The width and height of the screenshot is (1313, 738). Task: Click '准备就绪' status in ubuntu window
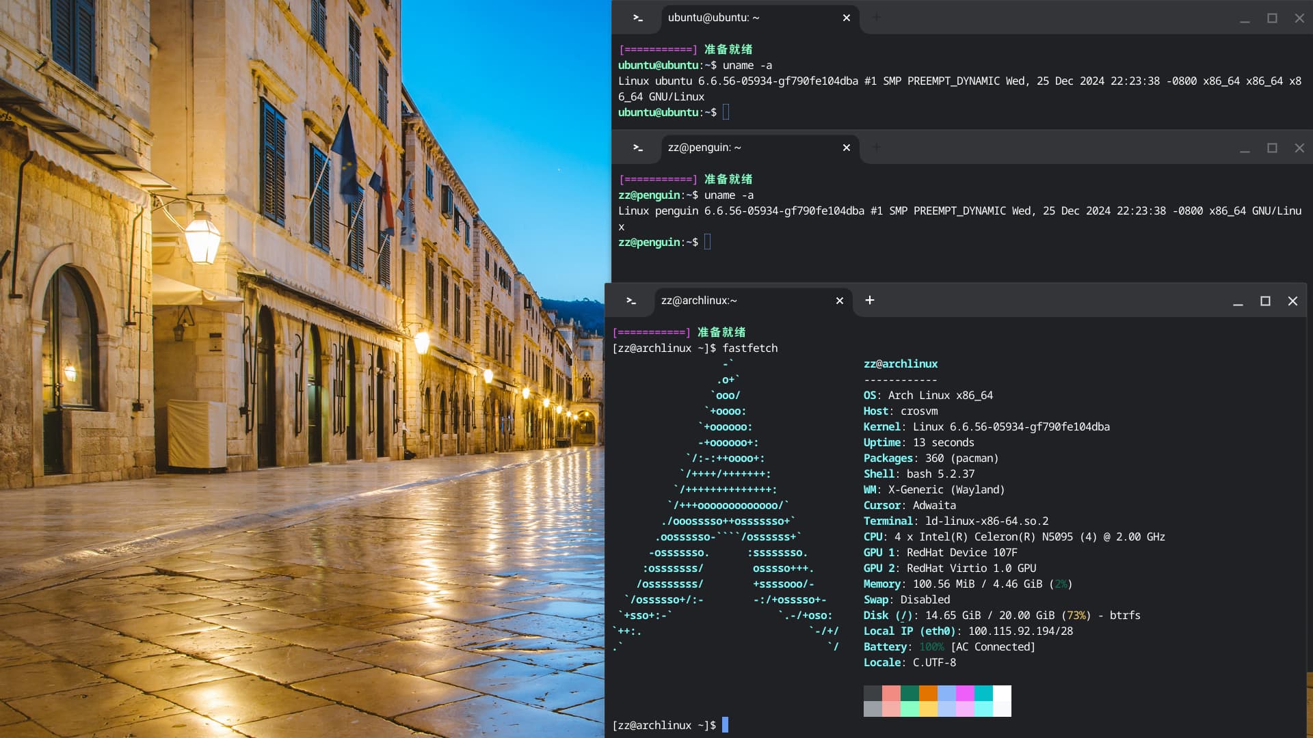click(728, 49)
